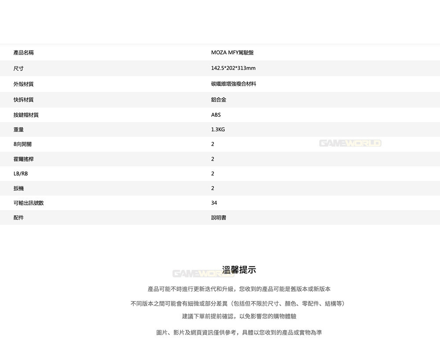The image size is (440, 357).
Task: Click the ABS value text
Action: point(216,115)
